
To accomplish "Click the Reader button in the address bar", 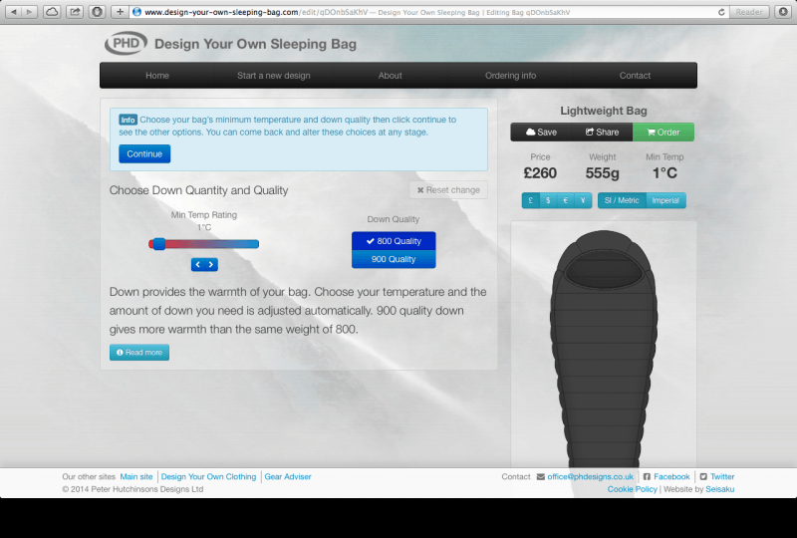I will pos(749,12).
